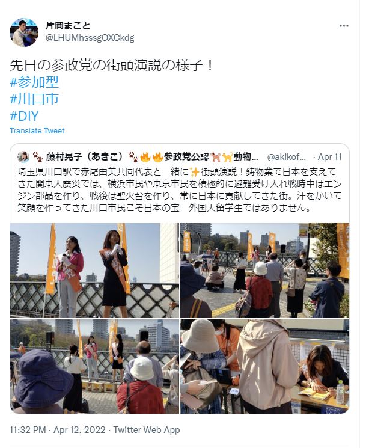The width and height of the screenshot is (366, 448).
Task: Click the quoted tweet author's small avatar
Action: [23, 157]
